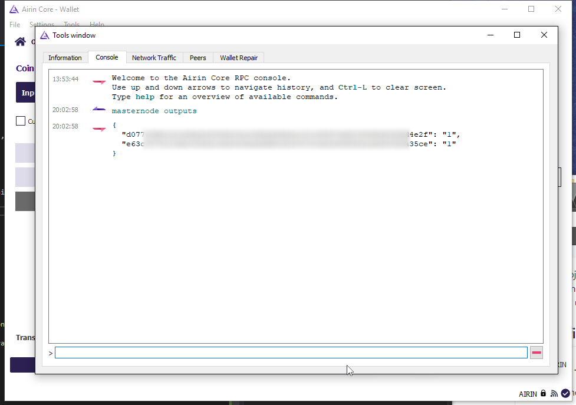Close the Tools window
Screen dimensions: 576x405
tap(544, 35)
